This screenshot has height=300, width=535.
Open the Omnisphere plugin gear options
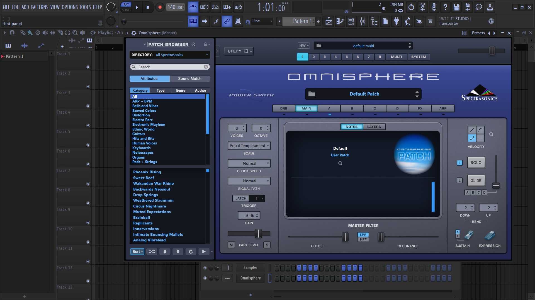point(134,33)
